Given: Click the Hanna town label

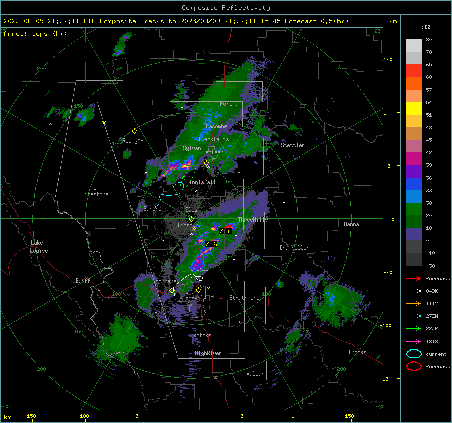Looking at the screenshot, I should click(x=351, y=224).
